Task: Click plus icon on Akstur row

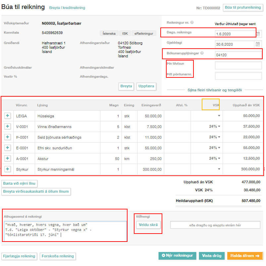Action: tap(7, 158)
